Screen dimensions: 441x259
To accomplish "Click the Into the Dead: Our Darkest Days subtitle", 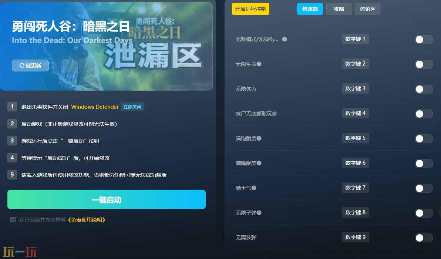I will [72, 40].
